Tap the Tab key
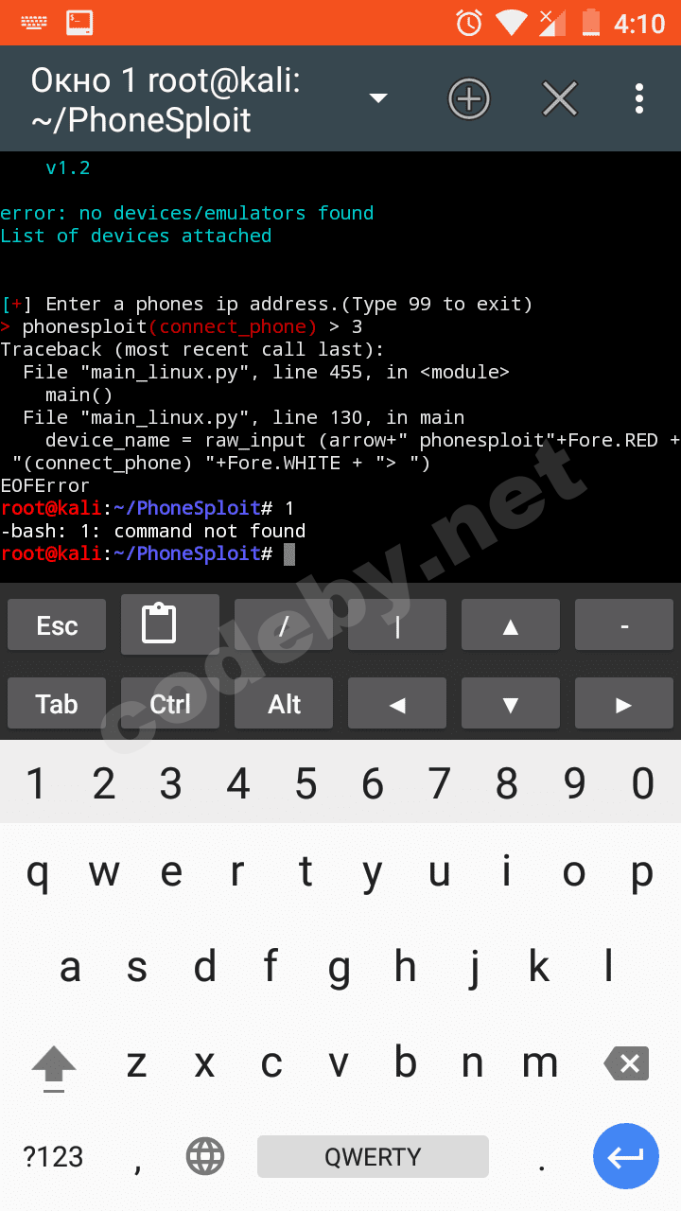681x1211 pixels. click(x=57, y=703)
